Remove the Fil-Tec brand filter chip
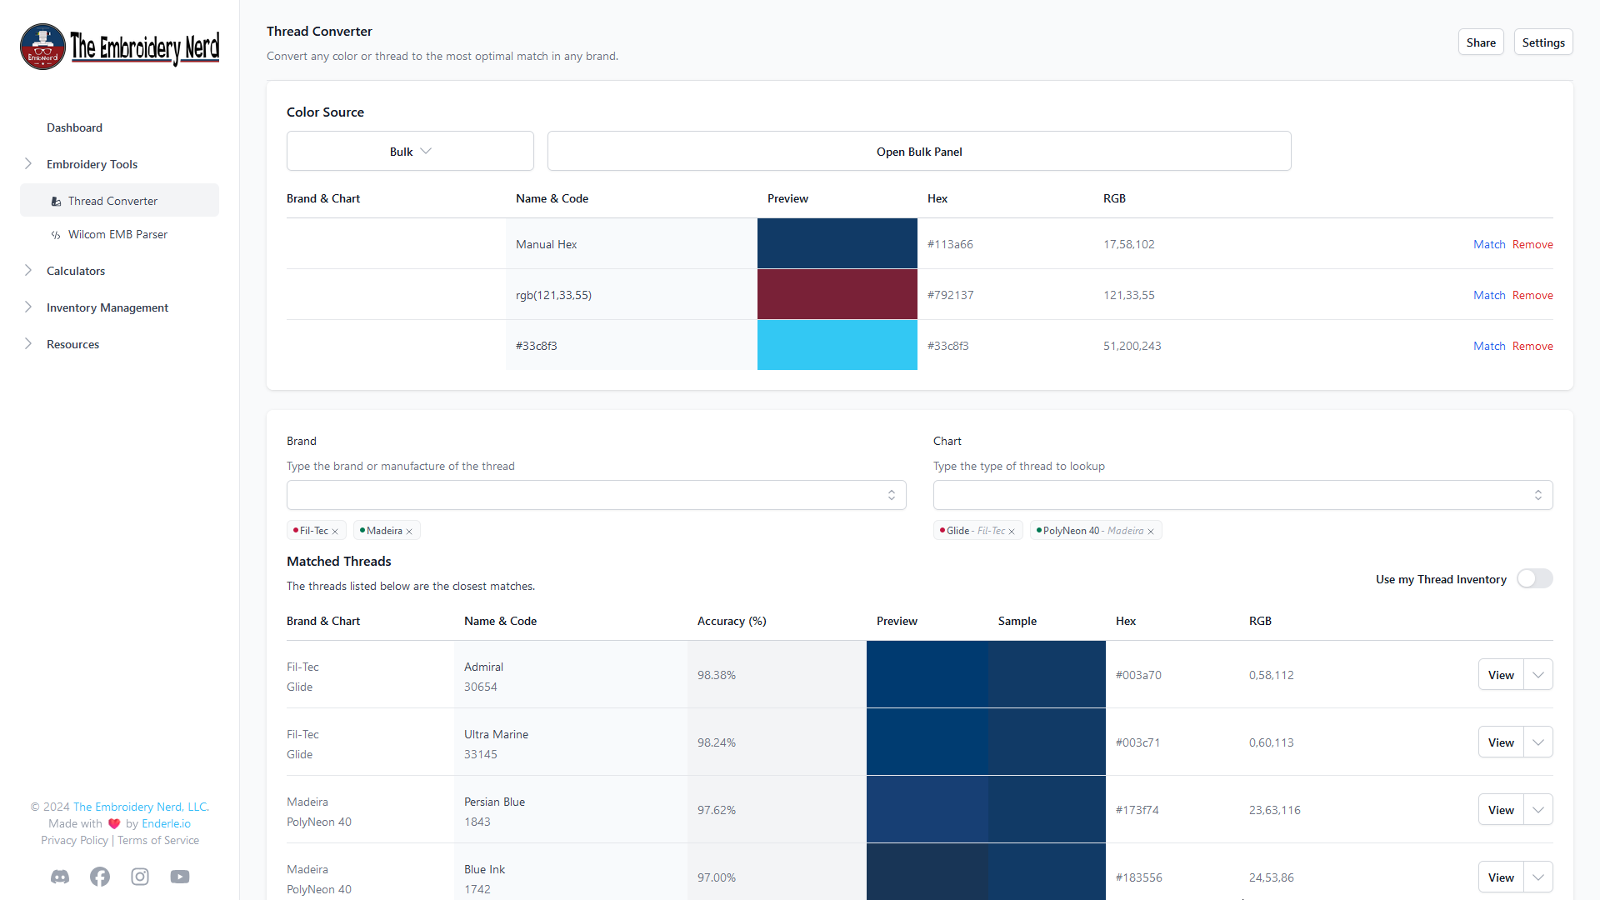Screen dimensions: 1600x900 click(336, 530)
